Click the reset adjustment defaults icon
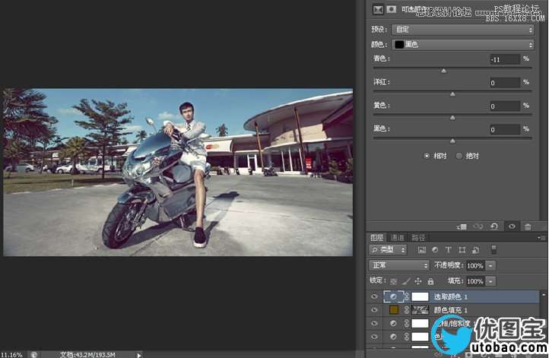Viewport: 549px width, 358px height. tap(494, 227)
